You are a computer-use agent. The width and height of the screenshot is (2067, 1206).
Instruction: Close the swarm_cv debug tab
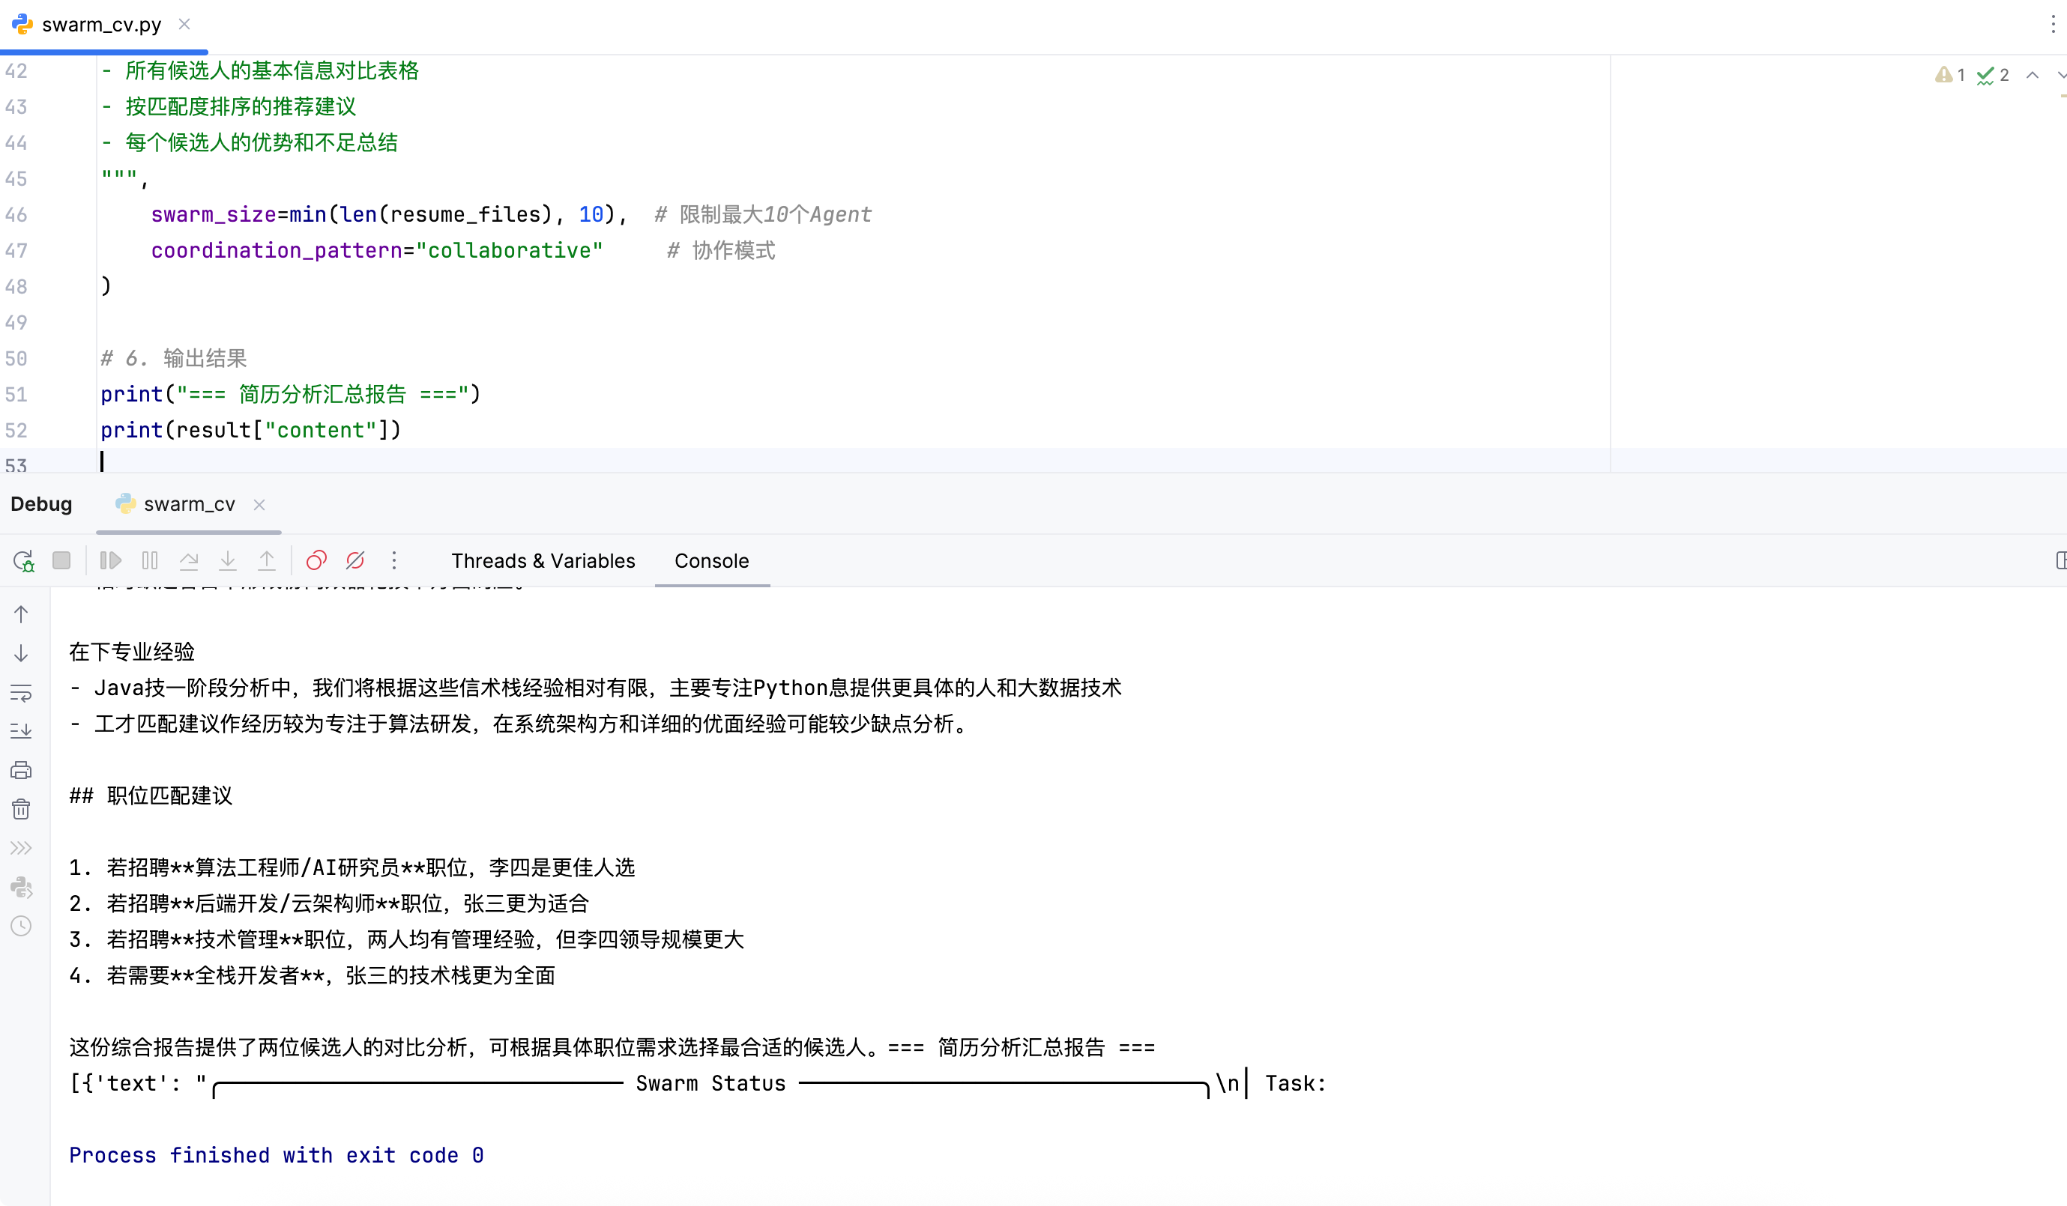point(259,504)
